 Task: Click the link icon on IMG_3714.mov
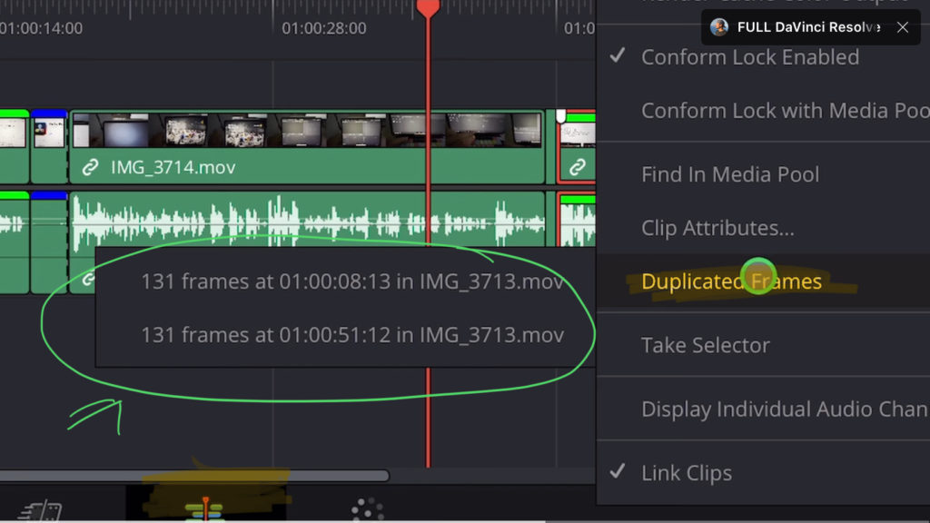(x=90, y=167)
